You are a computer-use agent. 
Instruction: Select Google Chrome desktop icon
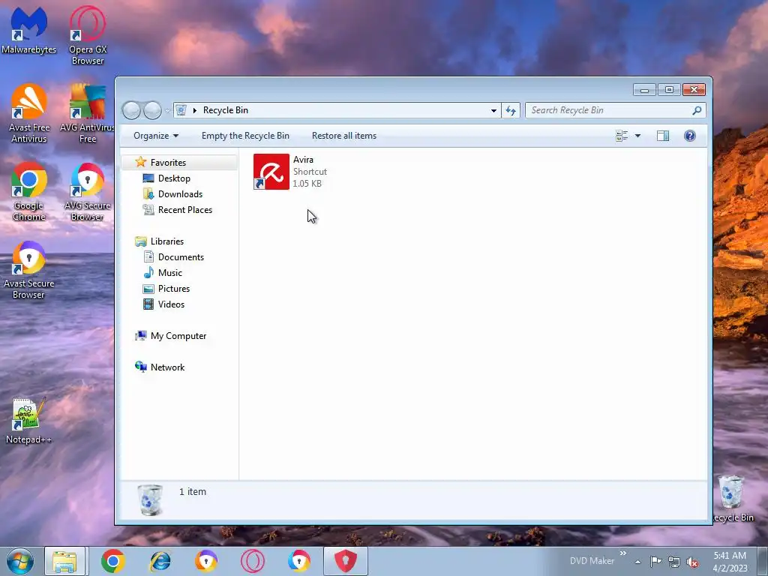(29, 191)
